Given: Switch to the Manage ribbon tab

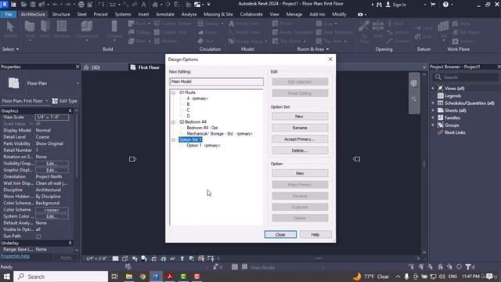Looking at the screenshot, I should pos(294,14).
